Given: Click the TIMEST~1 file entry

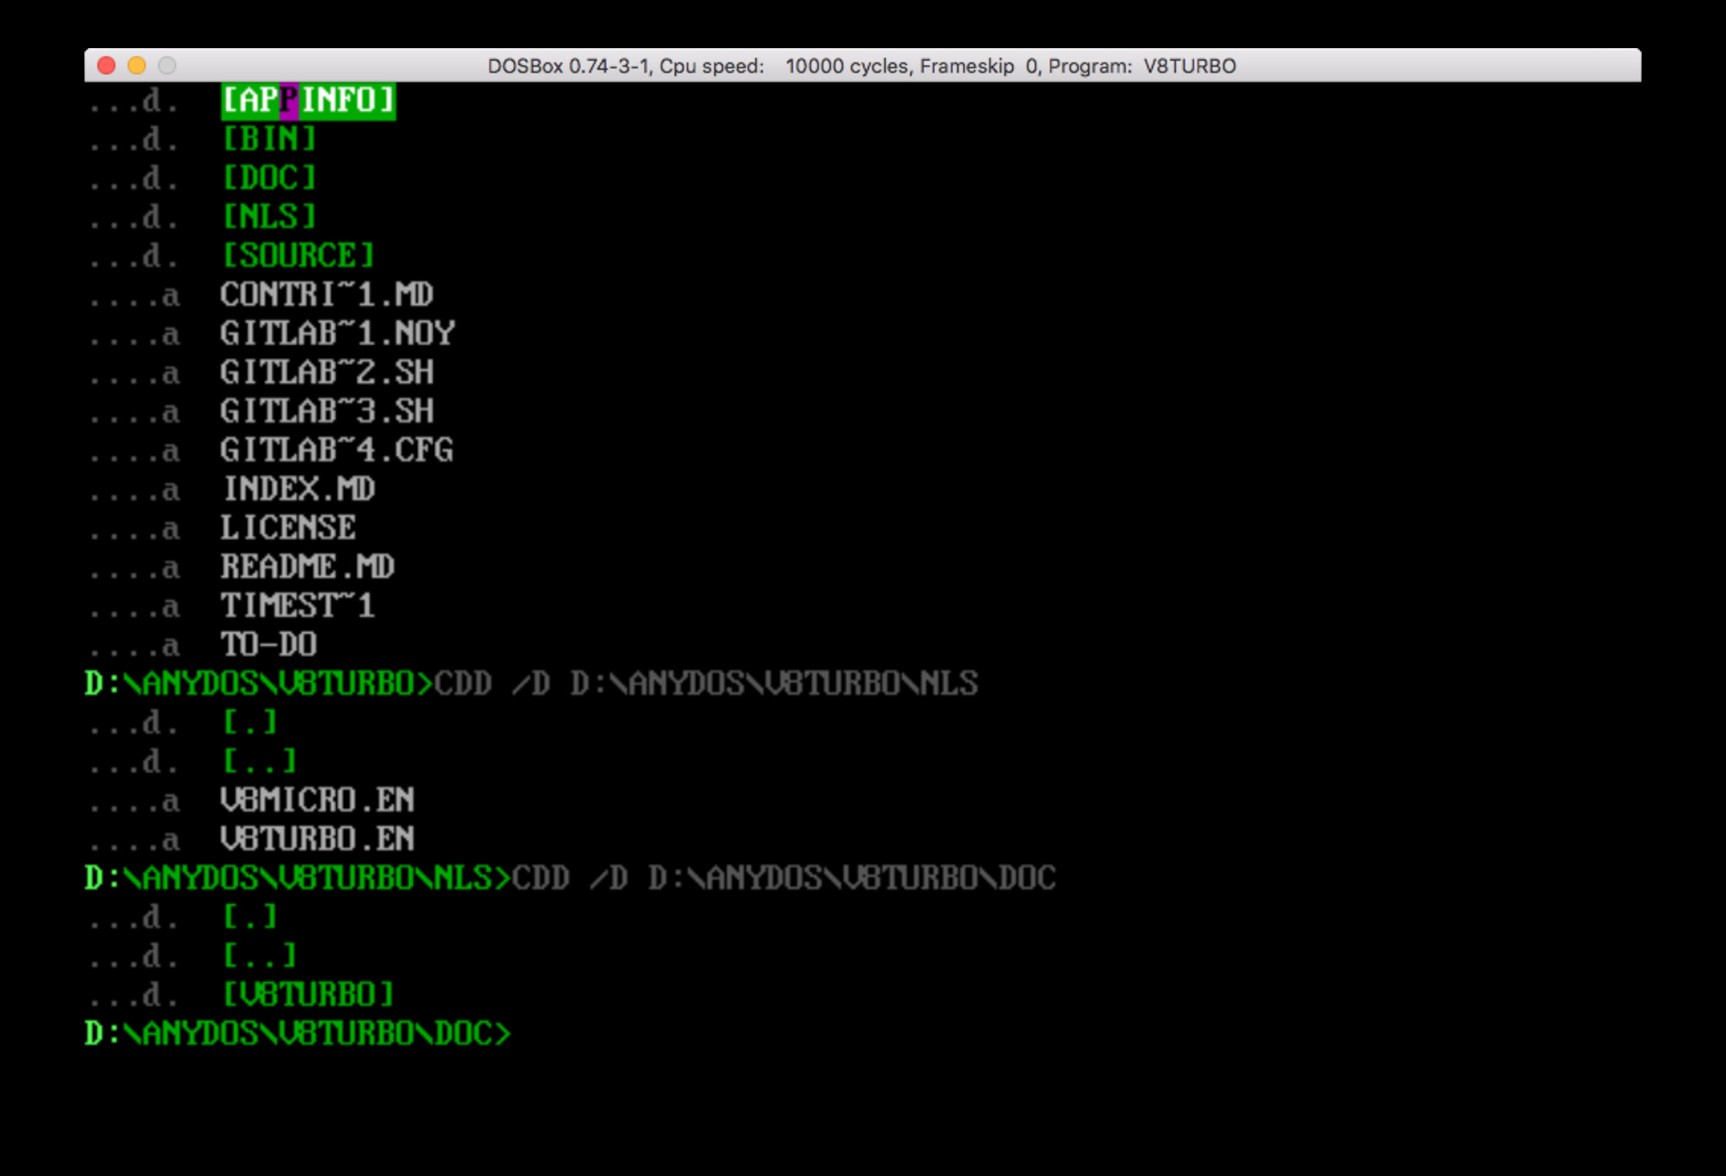Looking at the screenshot, I should tap(297, 606).
